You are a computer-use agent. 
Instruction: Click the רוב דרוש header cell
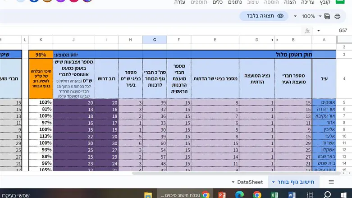(106, 78)
